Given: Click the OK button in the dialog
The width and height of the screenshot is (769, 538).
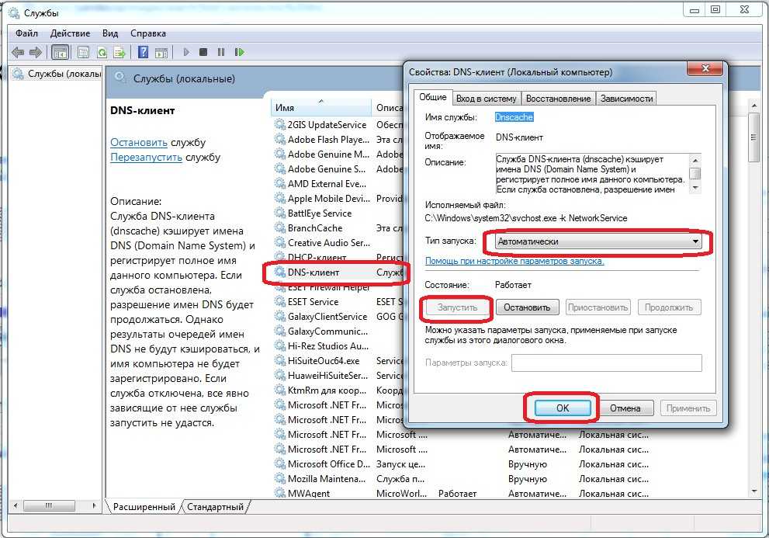Looking at the screenshot, I should (x=563, y=408).
